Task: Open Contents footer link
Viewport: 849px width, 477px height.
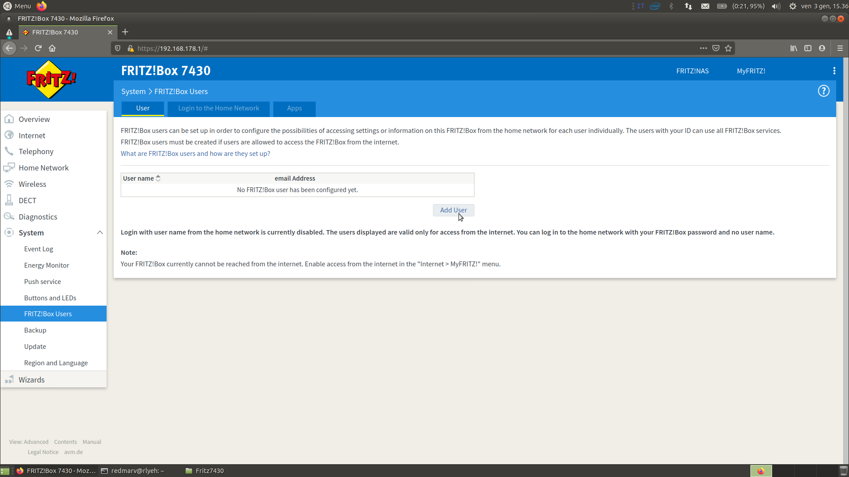Action: pos(65,442)
